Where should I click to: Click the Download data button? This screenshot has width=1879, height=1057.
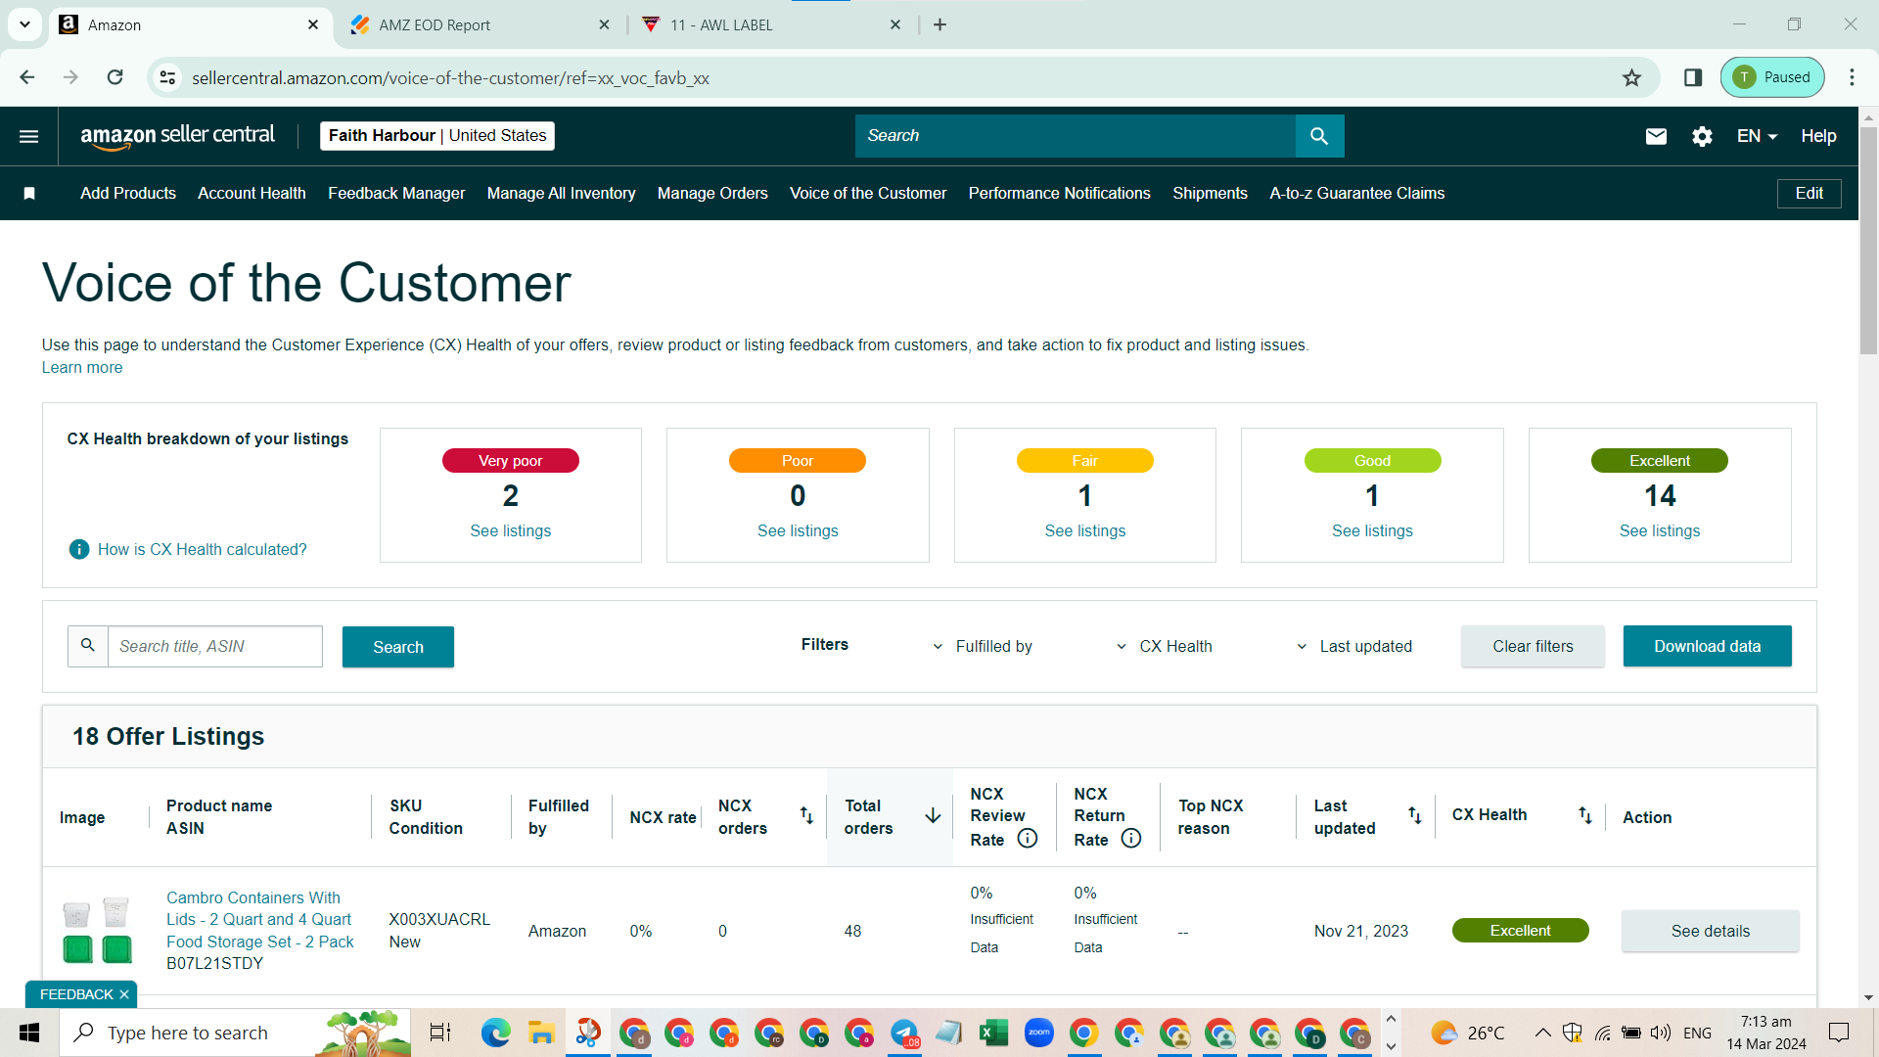click(x=1708, y=646)
